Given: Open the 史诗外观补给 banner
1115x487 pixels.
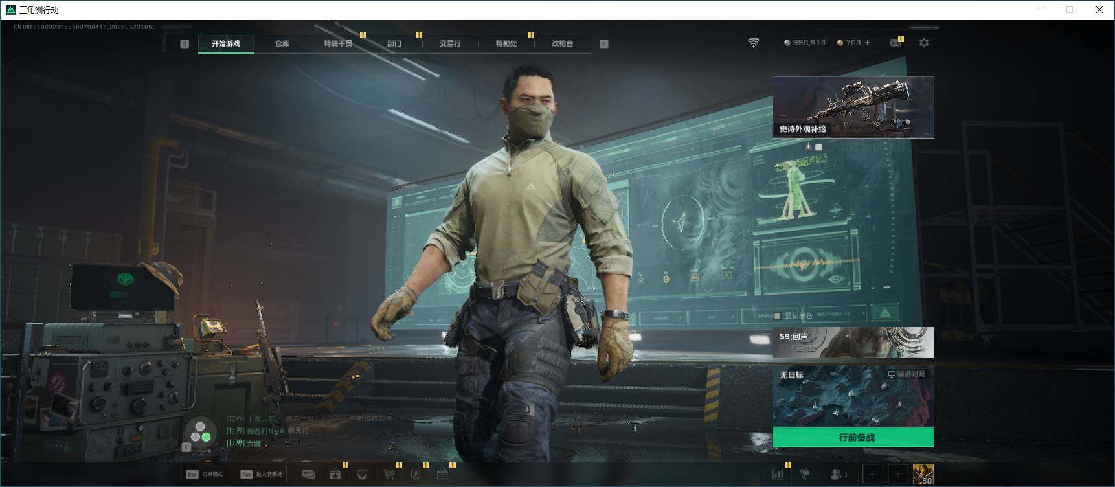Looking at the screenshot, I should click(x=853, y=107).
